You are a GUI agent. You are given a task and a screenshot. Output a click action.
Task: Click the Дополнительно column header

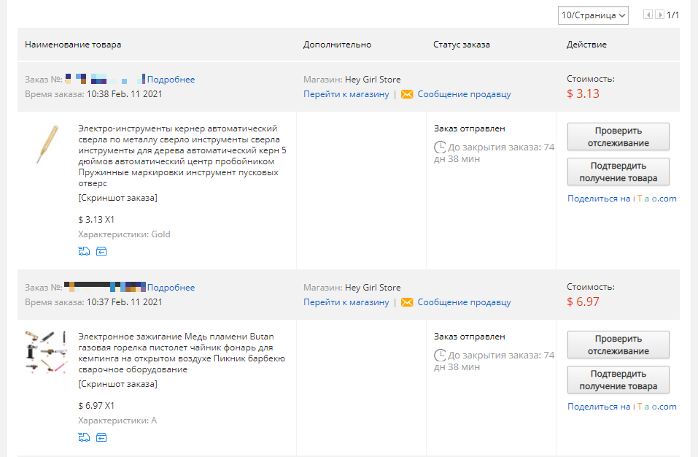tap(338, 45)
